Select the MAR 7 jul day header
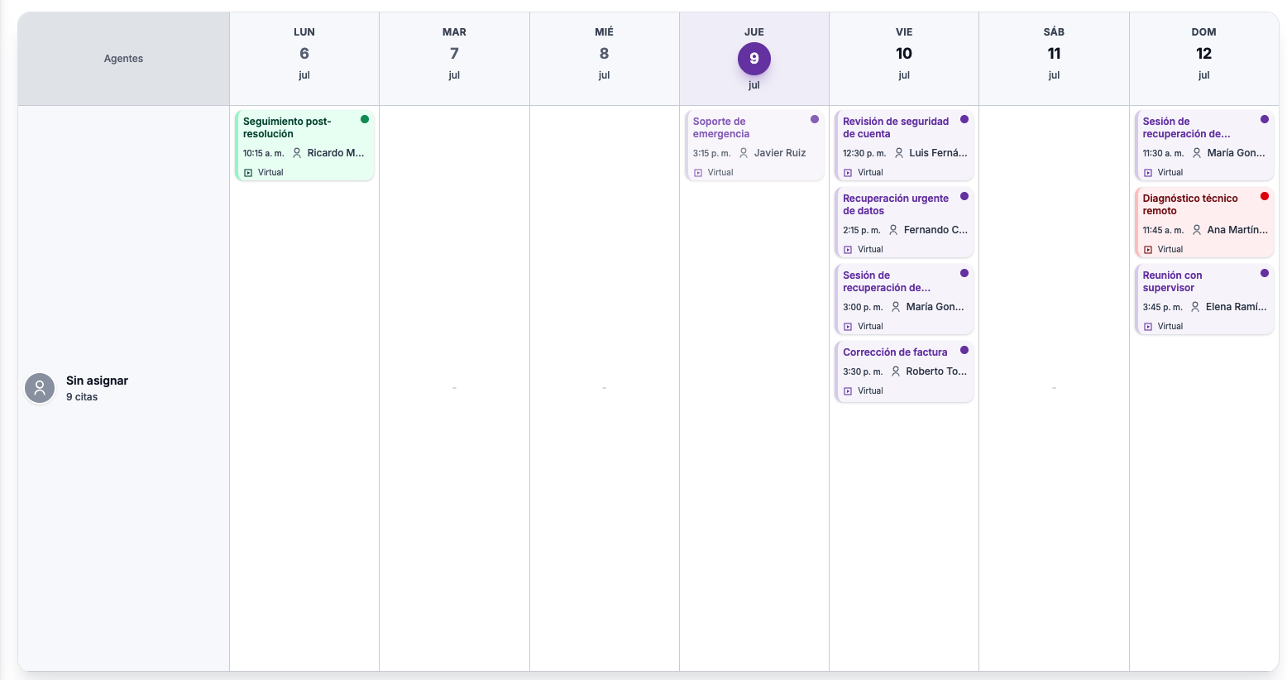The image size is (1287, 680). [x=454, y=59]
